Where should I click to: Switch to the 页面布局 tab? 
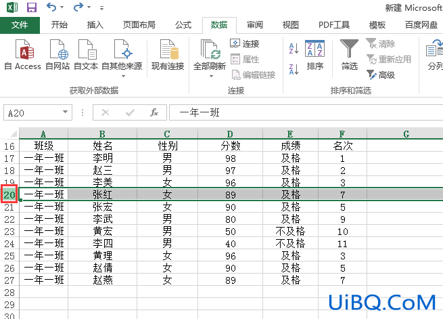(x=139, y=25)
